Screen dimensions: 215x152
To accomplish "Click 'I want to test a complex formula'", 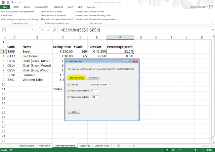I will click(90, 12).
